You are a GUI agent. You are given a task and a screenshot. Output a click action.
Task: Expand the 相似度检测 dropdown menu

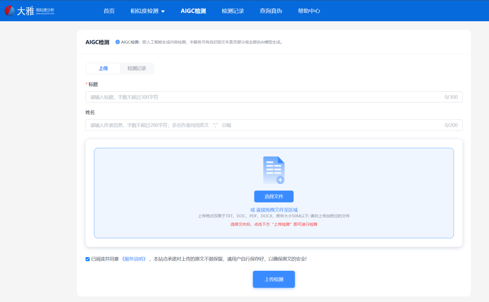(147, 11)
